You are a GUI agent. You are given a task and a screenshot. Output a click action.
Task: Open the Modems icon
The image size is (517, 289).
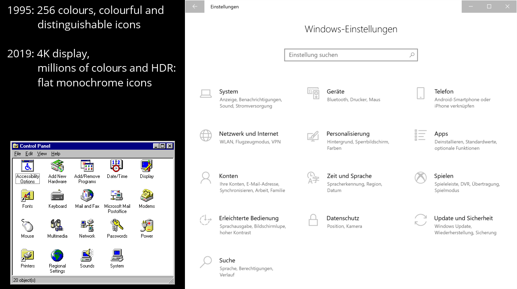pyautogui.click(x=146, y=196)
